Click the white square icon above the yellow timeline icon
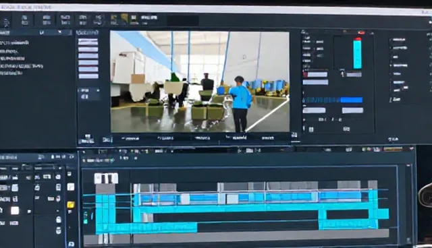Screen dimensions: 432x248 pyautogui.click(x=71, y=187)
